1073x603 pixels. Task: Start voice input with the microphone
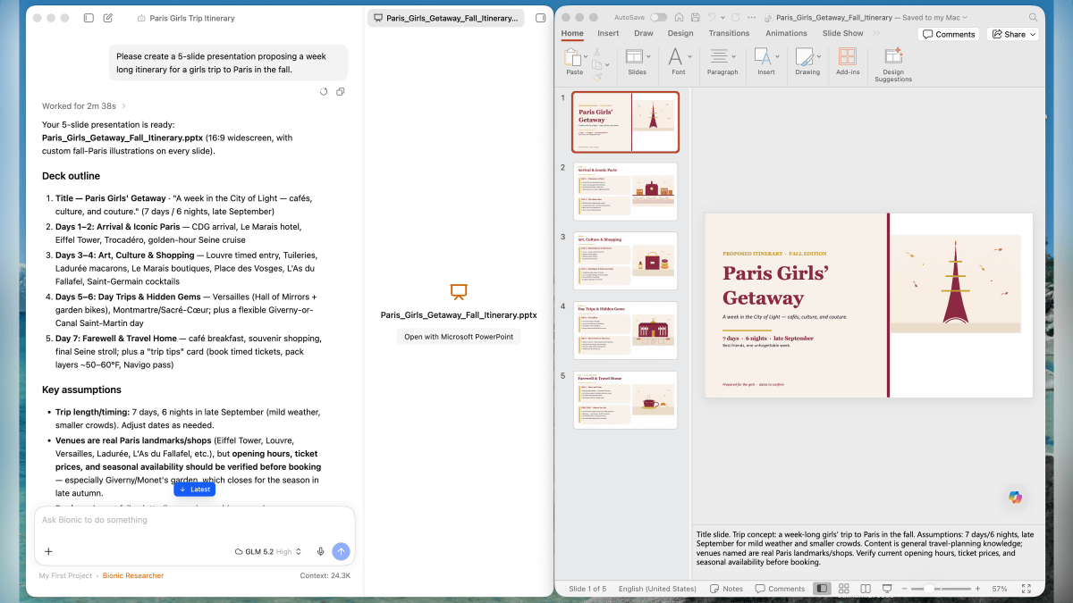tap(320, 551)
